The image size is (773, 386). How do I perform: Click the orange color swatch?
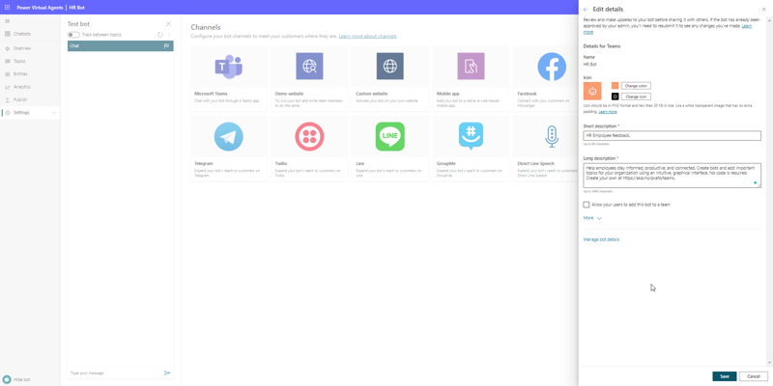pyautogui.click(x=615, y=86)
